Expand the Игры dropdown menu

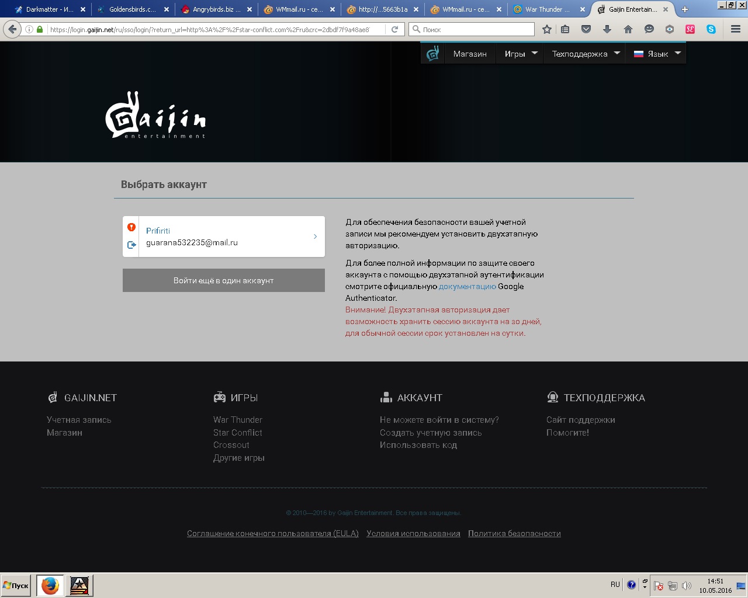click(520, 54)
